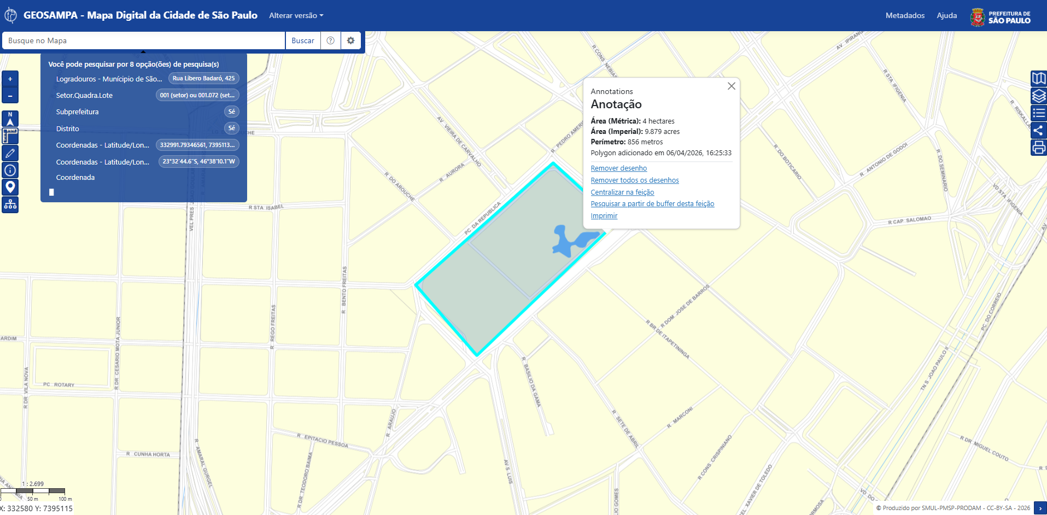Viewport: 1047px width, 515px height.
Task: Click Centralizar na feição link
Action: pyautogui.click(x=622, y=192)
